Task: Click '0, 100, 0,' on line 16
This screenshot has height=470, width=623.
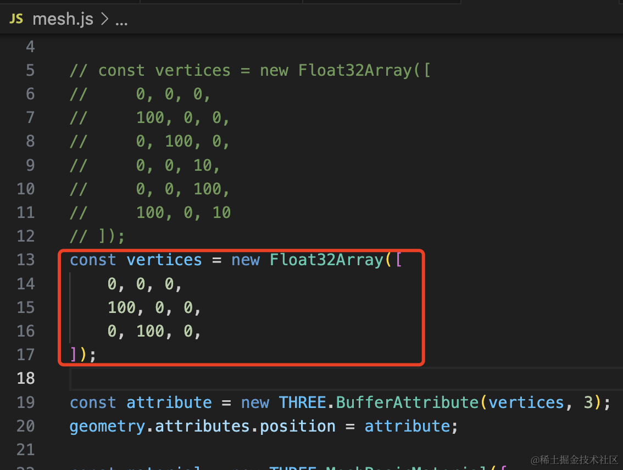Action: [x=154, y=331]
